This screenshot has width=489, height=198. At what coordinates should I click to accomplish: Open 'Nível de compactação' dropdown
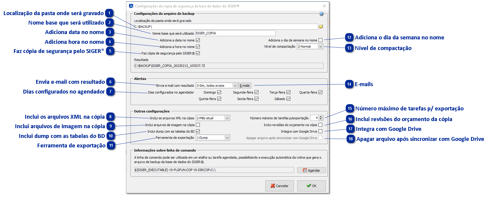point(310,46)
